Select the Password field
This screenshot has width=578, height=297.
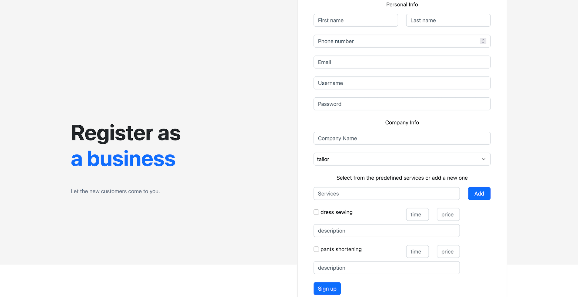point(402,104)
